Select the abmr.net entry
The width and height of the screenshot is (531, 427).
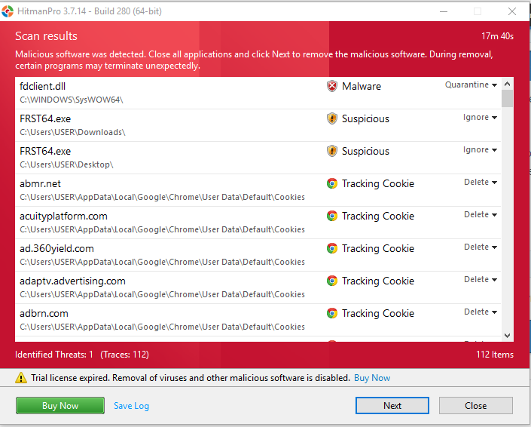click(258, 190)
